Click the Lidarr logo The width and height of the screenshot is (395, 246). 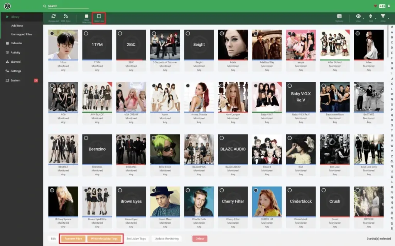click(x=7, y=6)
